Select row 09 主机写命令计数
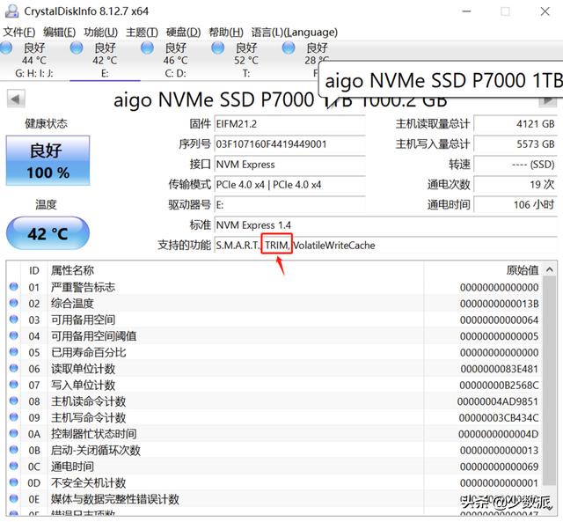563x522 pixels. pyautogui.click(x=274, y=418)
